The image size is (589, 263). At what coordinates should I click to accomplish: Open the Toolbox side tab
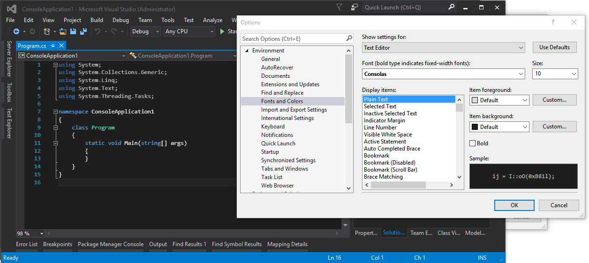9,92
